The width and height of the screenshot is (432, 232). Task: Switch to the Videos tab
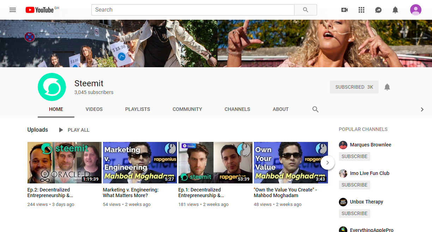click(94, 109)
